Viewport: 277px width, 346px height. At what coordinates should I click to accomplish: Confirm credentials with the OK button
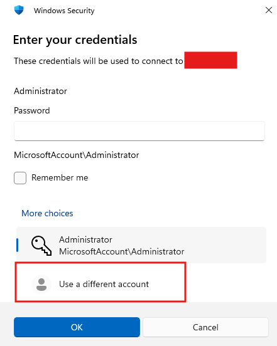click(77, 327)
